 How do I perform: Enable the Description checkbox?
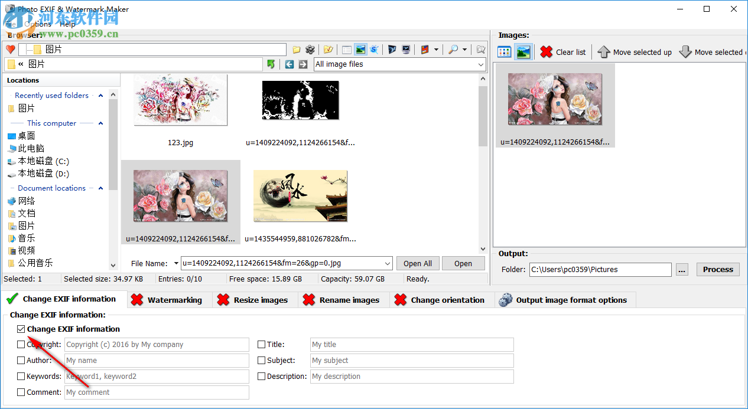pos(261,376)
